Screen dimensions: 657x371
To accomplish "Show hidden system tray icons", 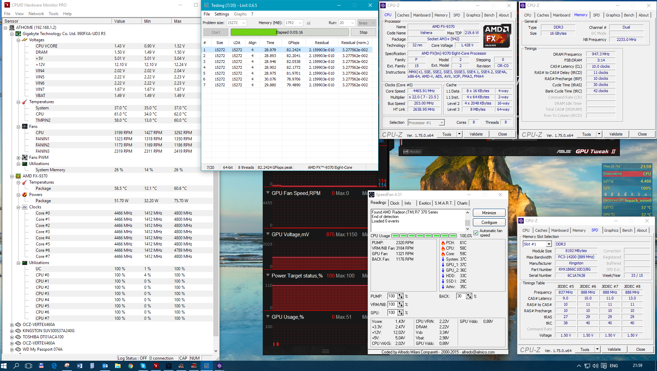I will pos(579,366).
